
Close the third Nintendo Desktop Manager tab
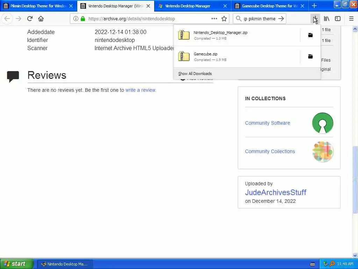(225, 6)
